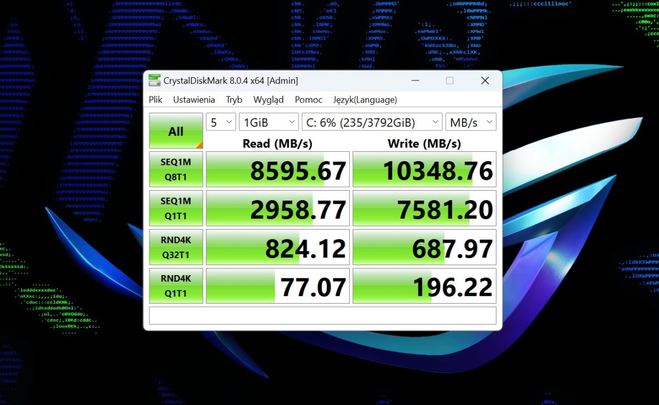The height and width of the screenshot is (405, 659).
Task: Start all benchmarks with the All button
Action: coord(176,131)
